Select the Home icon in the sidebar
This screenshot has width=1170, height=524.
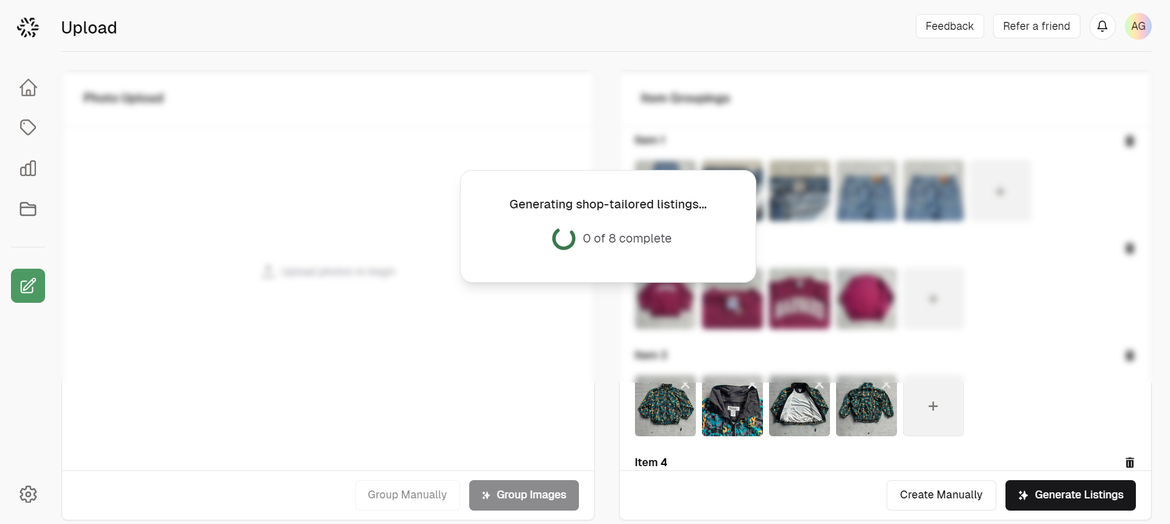coord(28,87)
